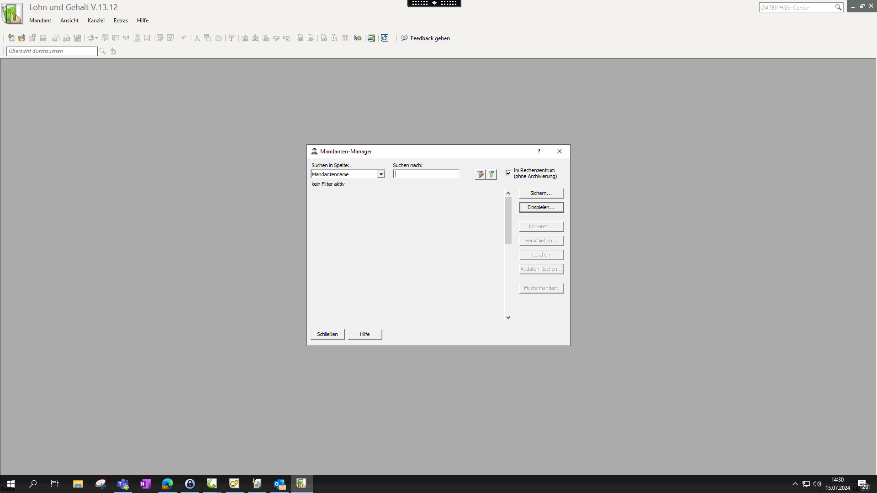Open Outlook from the taskbar

[x=279, y=484]
